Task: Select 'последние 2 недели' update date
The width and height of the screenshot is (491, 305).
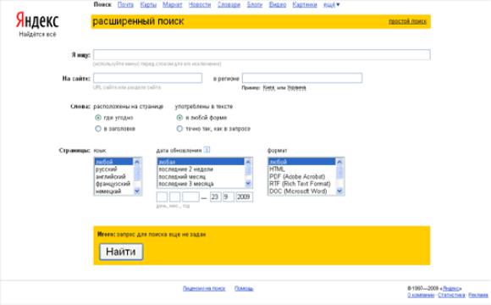Action: point(201,169)
